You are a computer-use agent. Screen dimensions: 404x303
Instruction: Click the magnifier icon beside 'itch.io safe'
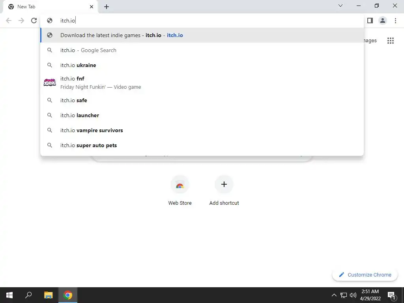point(50,100)
